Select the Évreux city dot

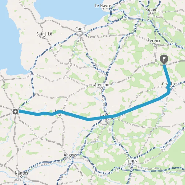[154, 44]
